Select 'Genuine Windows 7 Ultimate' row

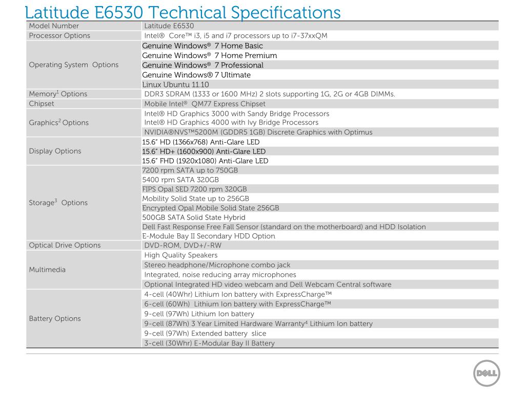pyautogui.click(x=320, y=75)
